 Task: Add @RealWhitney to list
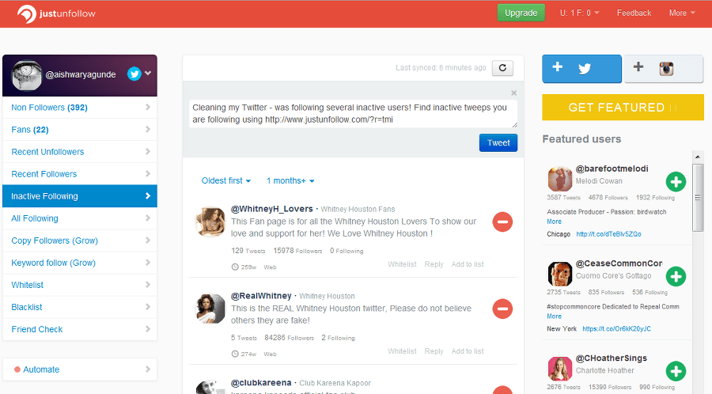point(468,351)
